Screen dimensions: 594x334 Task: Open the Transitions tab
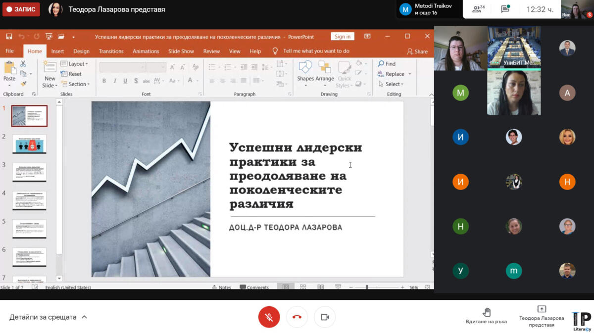click(x=111, y=51)
